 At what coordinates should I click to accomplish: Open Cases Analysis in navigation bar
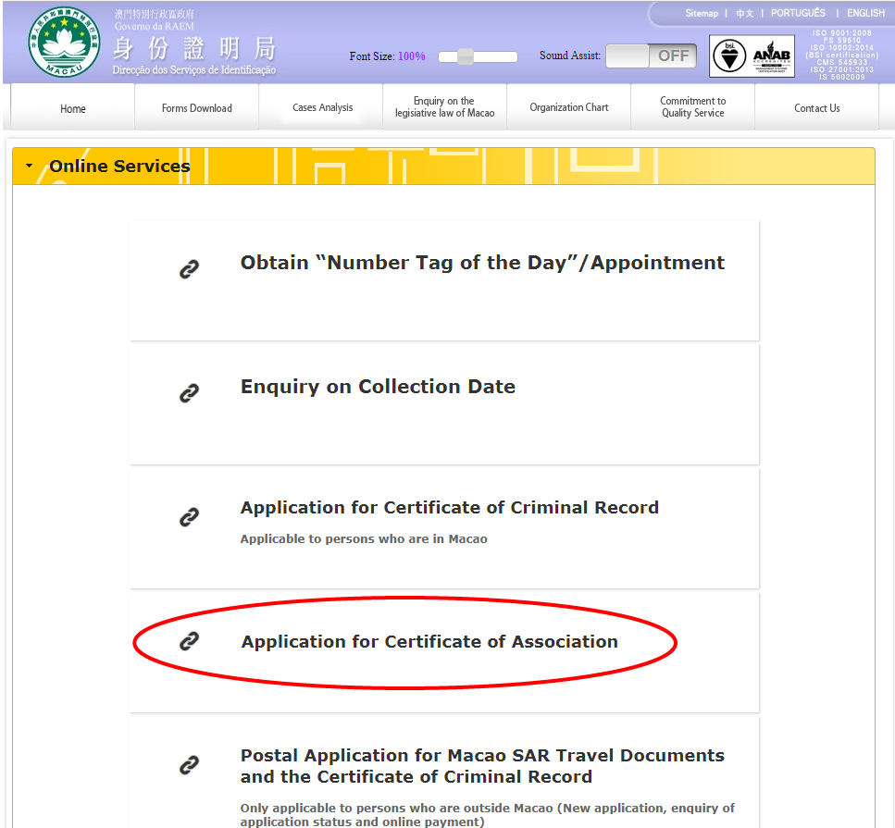click(x=322, y=107)
